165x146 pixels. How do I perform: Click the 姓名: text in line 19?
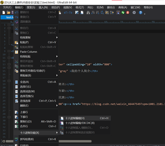(x=63, y=84)
